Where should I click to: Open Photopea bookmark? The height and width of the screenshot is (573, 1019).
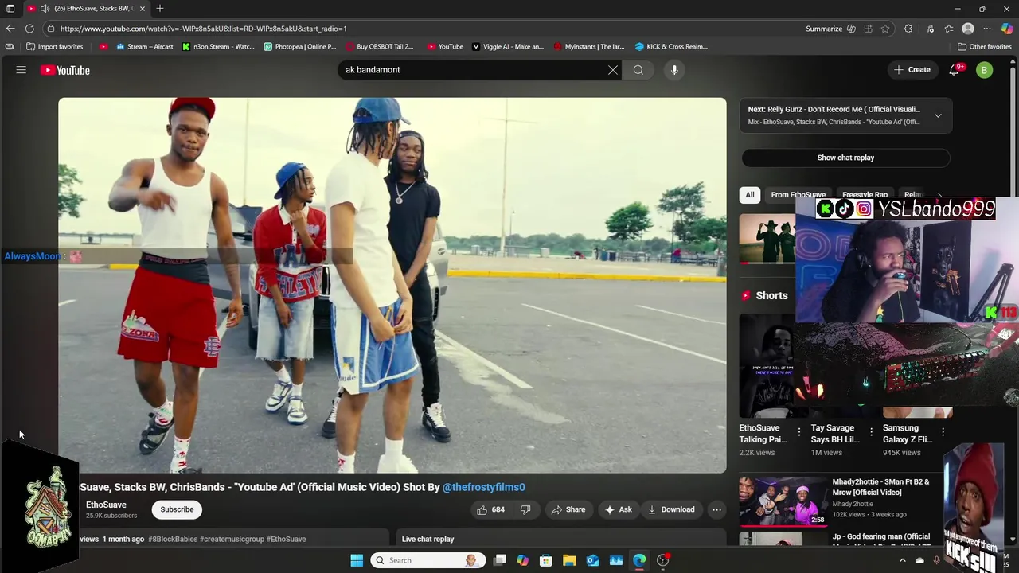pos(300,46)
